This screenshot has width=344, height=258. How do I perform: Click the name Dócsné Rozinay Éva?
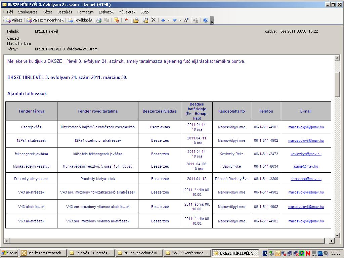(x=232, y=179)
